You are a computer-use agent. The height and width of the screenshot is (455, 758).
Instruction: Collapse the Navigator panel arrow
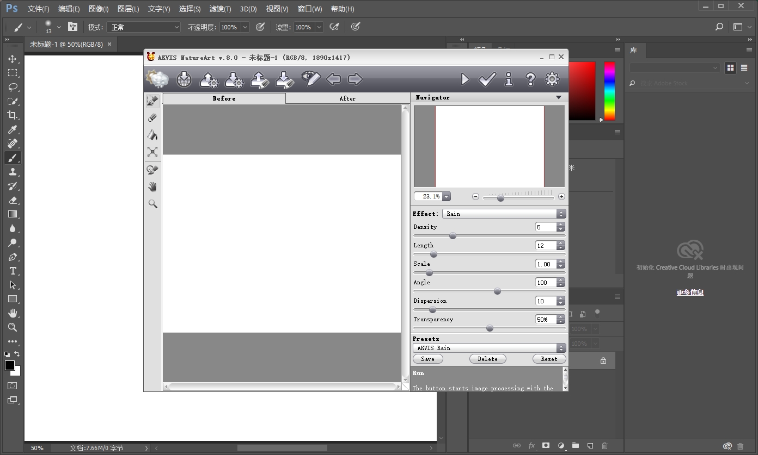[x=559, y=97]
